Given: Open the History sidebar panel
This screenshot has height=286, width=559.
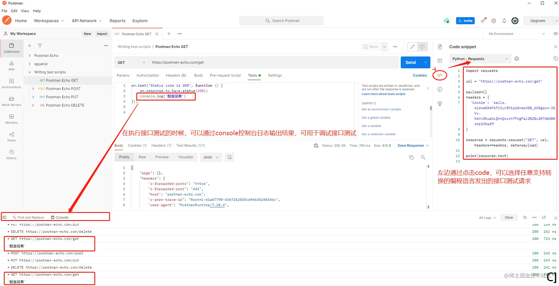Looking at the screenshot, I should tap(12, 155).
